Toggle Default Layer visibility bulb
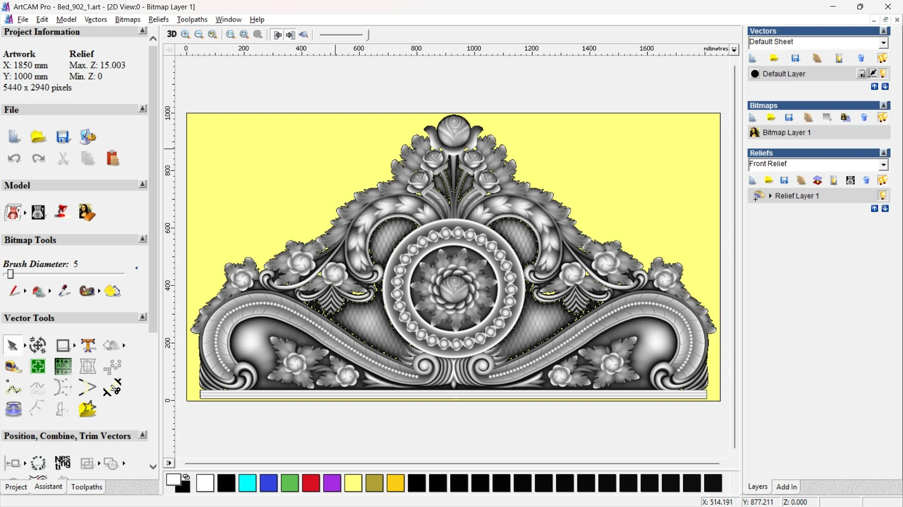The height and width of the screenshot is (507, 903). 883,74
